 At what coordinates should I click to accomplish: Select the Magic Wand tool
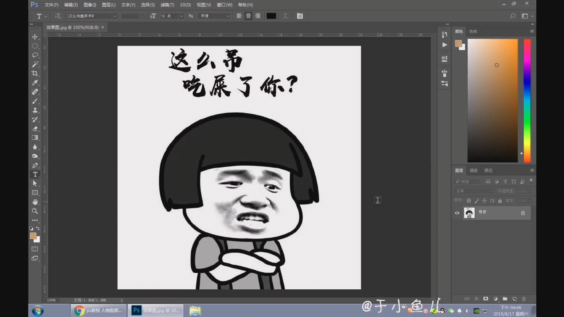pos(35,64)
